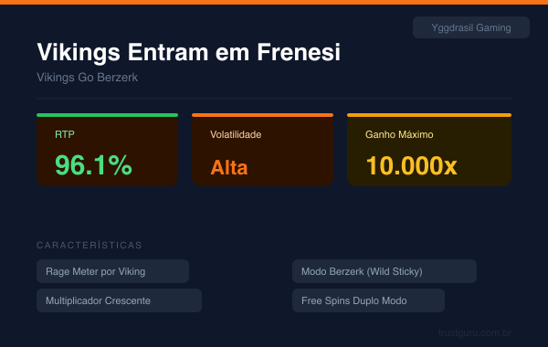Click the Alta volatility value
The height and width of the screenshot is (347, 548).
point(229,167)
